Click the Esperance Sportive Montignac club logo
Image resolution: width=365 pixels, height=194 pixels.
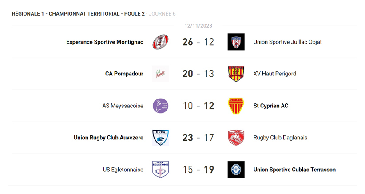160,42
